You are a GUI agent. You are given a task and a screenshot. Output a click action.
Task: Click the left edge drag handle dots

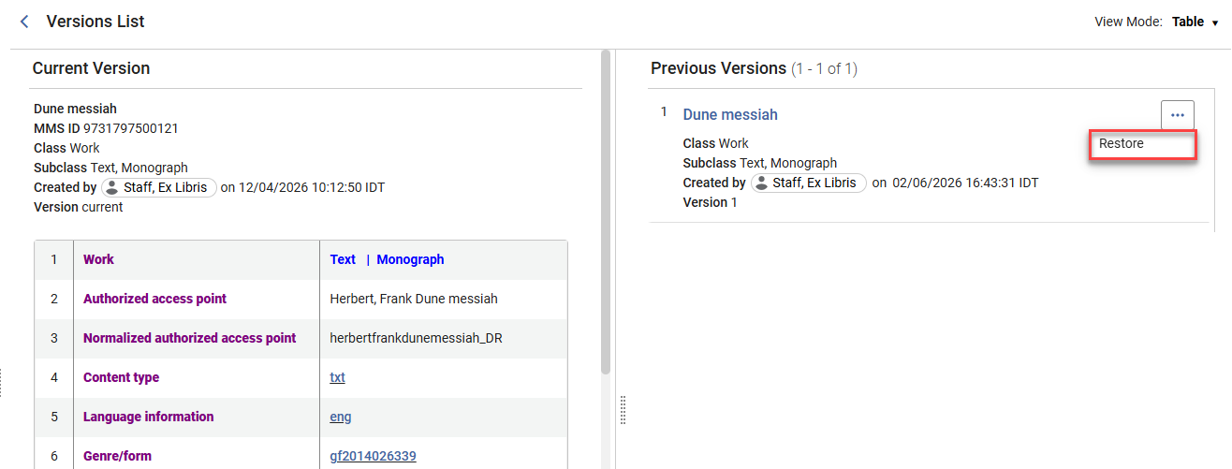[x=2, y=382]
